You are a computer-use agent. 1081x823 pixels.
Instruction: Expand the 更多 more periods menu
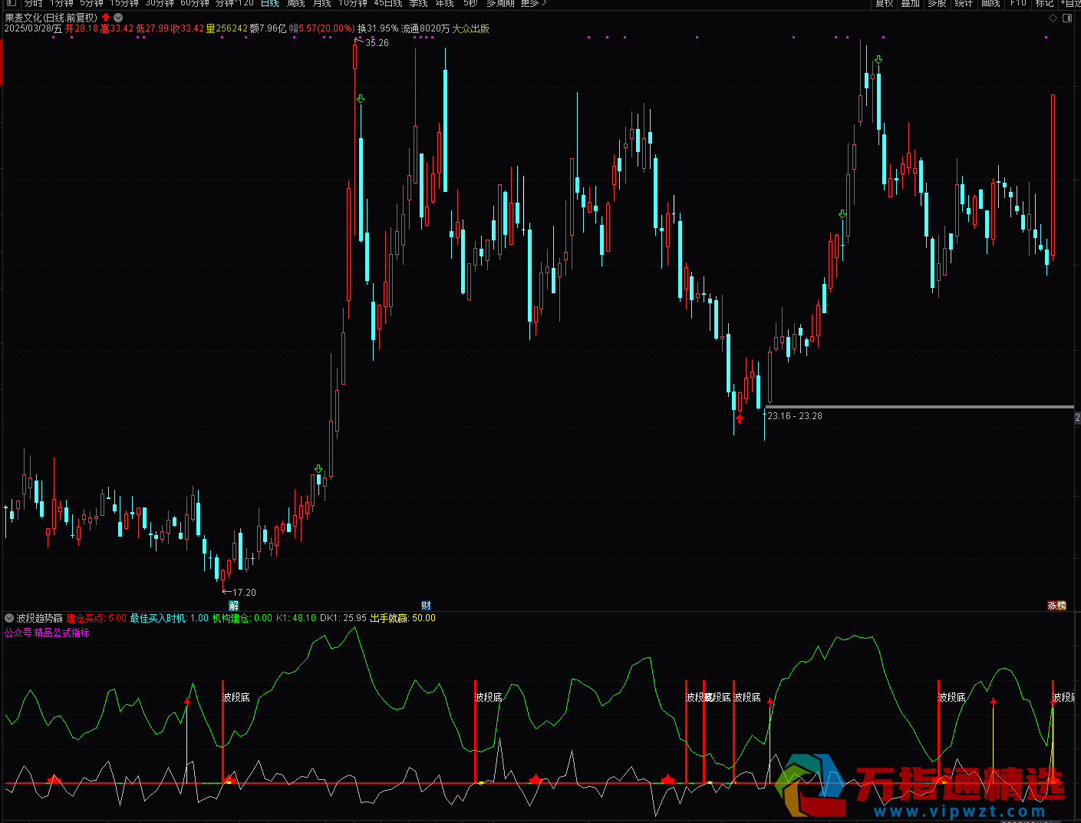coord(534,3)
